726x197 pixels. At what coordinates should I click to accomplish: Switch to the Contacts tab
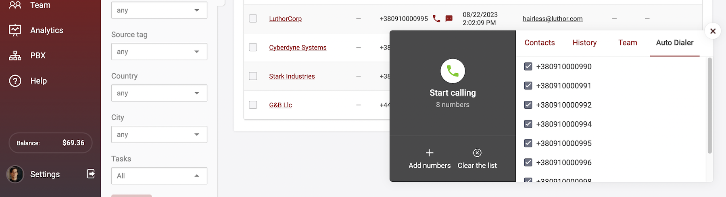[540, 43]
